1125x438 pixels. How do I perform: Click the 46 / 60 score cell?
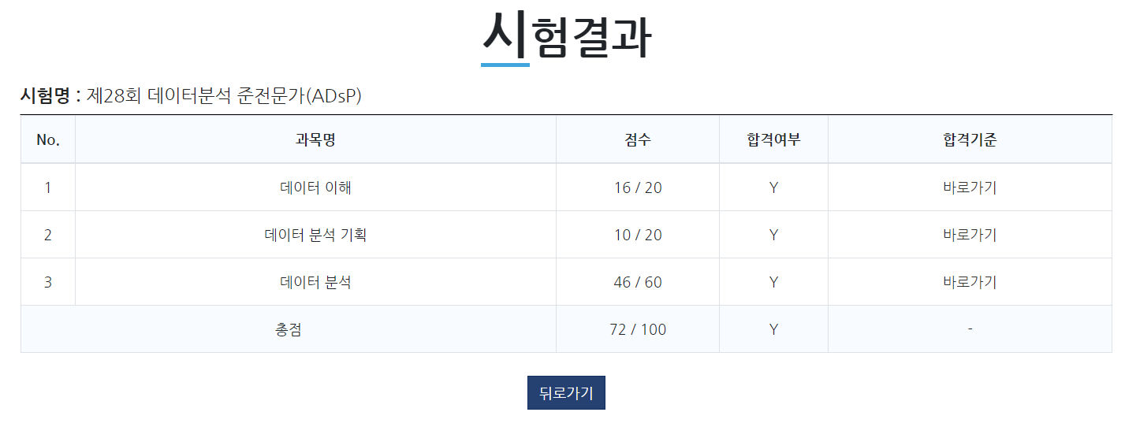[638, 282]
